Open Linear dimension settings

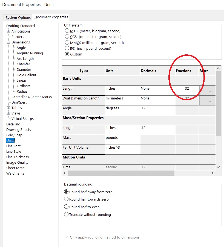pyautogui.click(x=21, y=81)
